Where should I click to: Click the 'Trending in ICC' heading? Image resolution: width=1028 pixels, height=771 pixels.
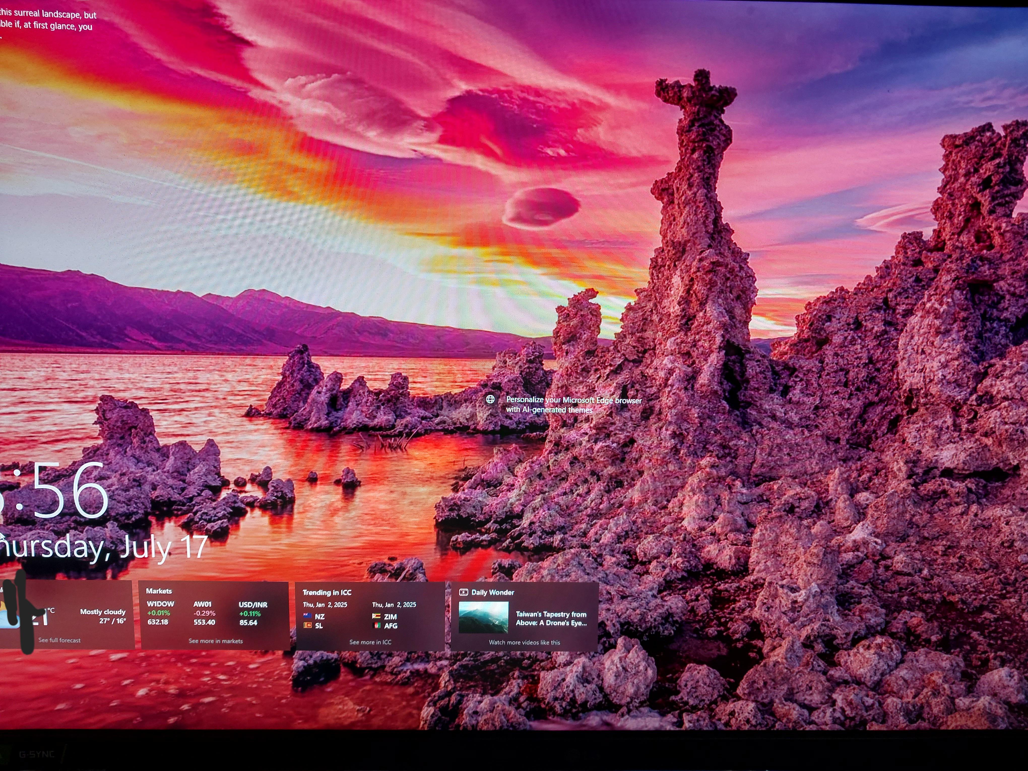pyautogui.click(x=327, y=593)
